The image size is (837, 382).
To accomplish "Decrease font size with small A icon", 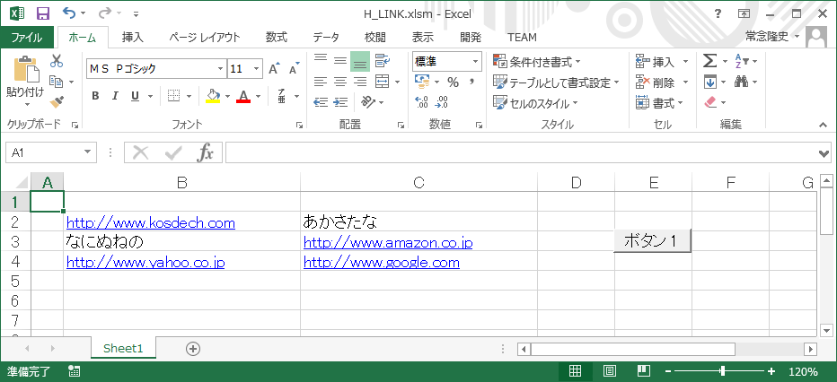I will pyautogui.click(x=295, y=69).
